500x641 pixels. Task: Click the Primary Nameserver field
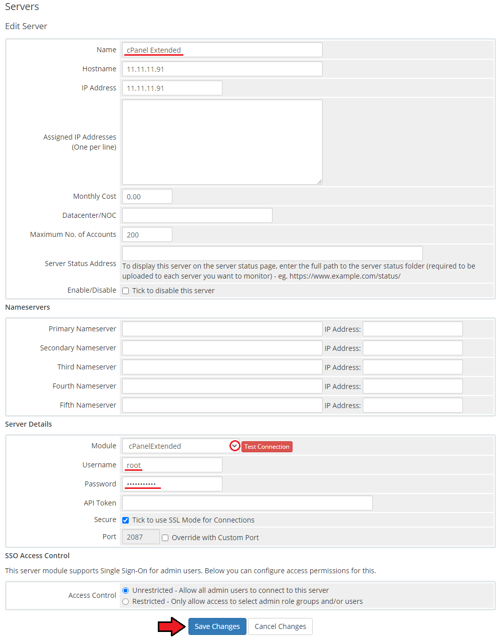222,329
